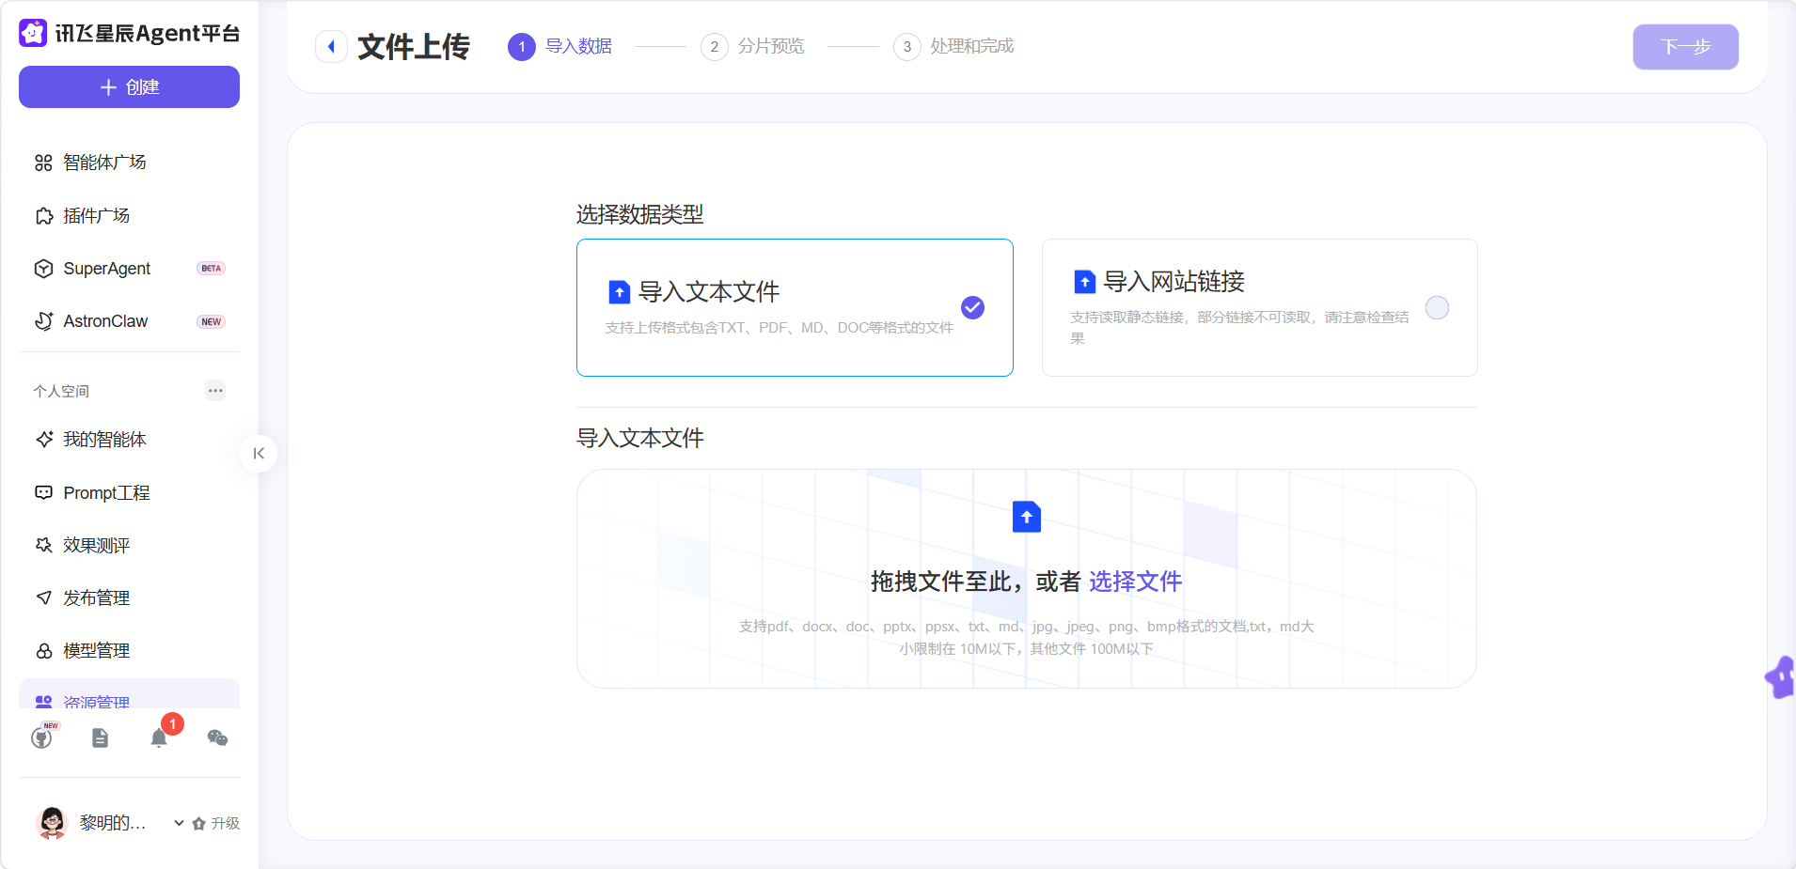
Task: Go back using the arrow beside 文件上传
Action: [x=331, y=46]
